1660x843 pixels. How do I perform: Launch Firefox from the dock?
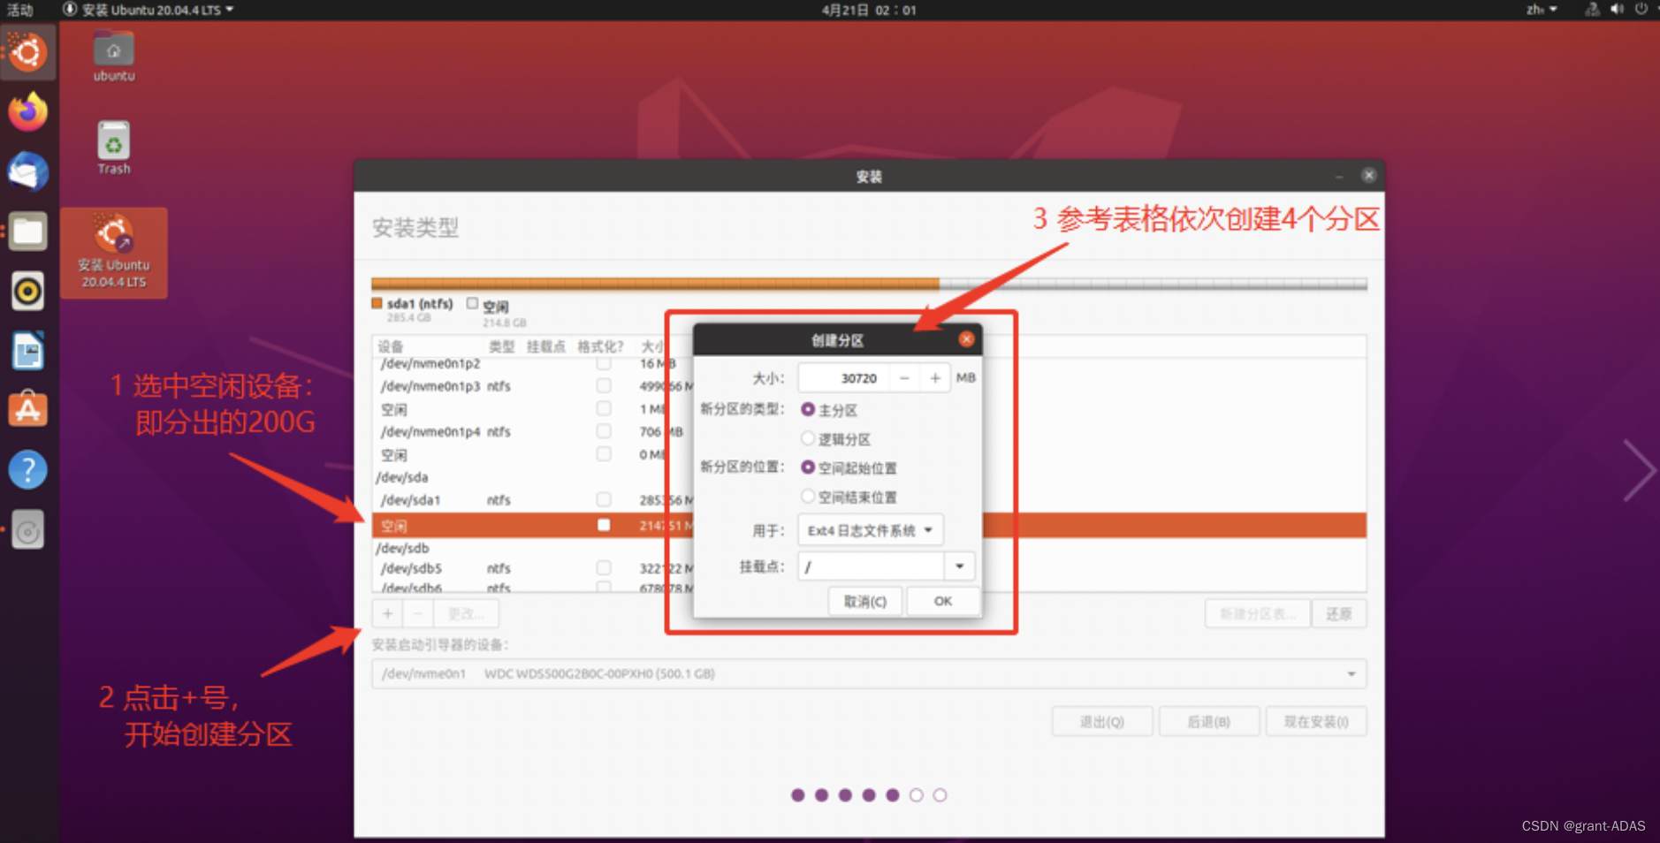click(x=27, y=112)
